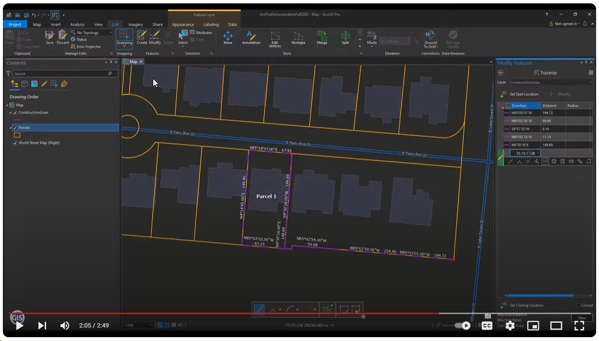Click the back arrow in Modify Features
Screen dimensions: 599x341
(x=501, y=73)
